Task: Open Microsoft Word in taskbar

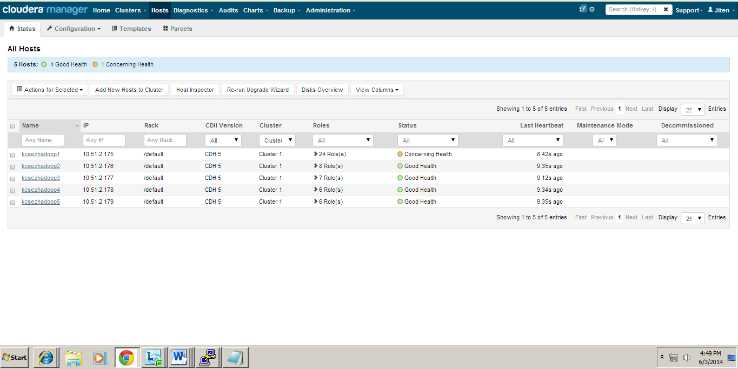Action: [181, 358]
